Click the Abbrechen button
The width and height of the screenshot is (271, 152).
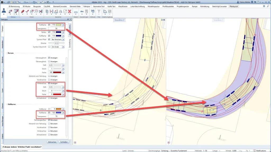click(52, 142)
